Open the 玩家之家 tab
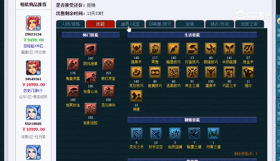This screenshot has height=161, width=280. [x=250, y=24]
